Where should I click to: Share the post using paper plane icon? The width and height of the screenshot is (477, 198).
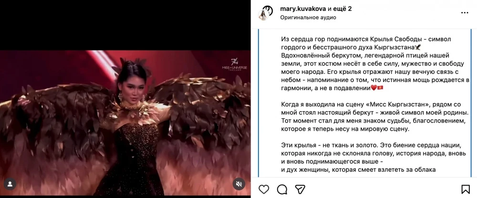[x=300, y=189]
